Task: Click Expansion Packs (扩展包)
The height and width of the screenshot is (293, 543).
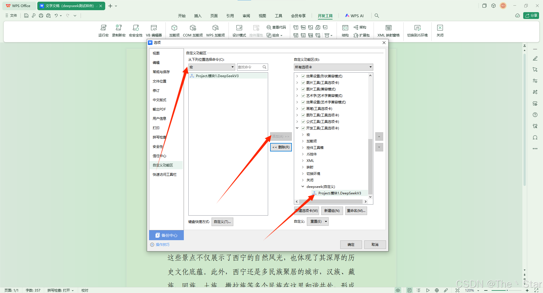Action: coord(361,35)
